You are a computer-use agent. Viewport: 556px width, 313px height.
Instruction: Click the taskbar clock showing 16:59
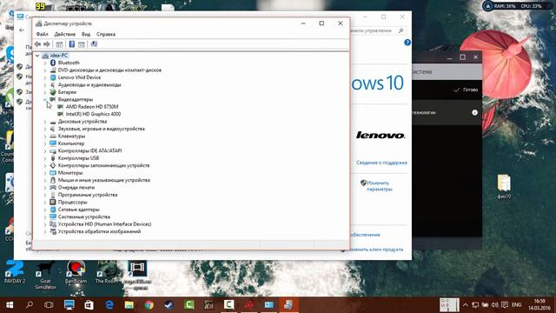click(x=539, y=305)
